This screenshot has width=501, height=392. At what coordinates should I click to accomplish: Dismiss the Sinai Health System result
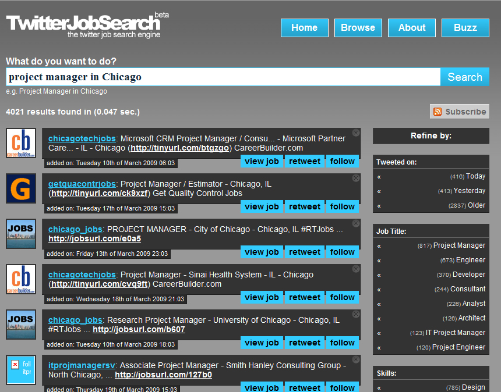(x=355, y=269)
